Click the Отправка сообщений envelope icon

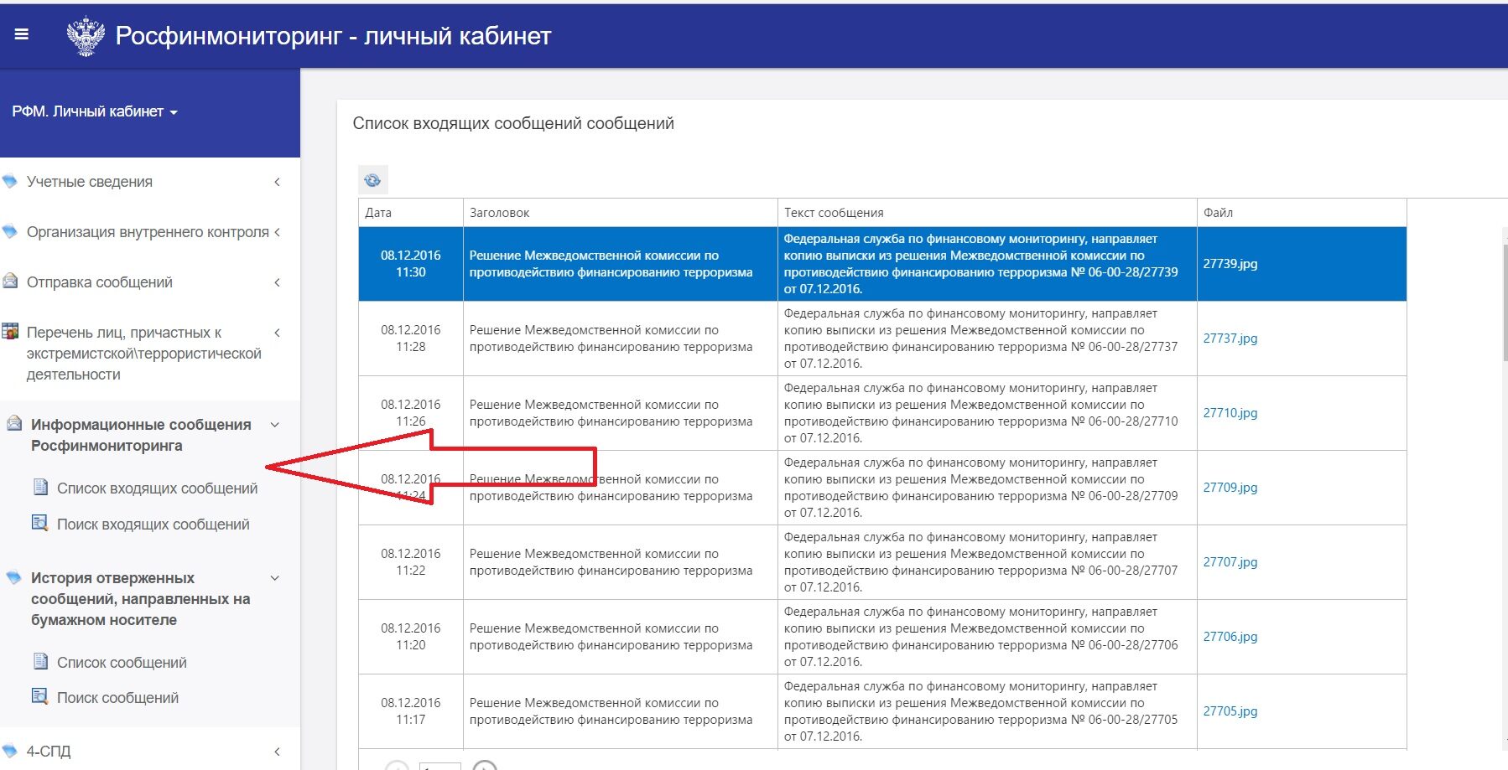10,282
